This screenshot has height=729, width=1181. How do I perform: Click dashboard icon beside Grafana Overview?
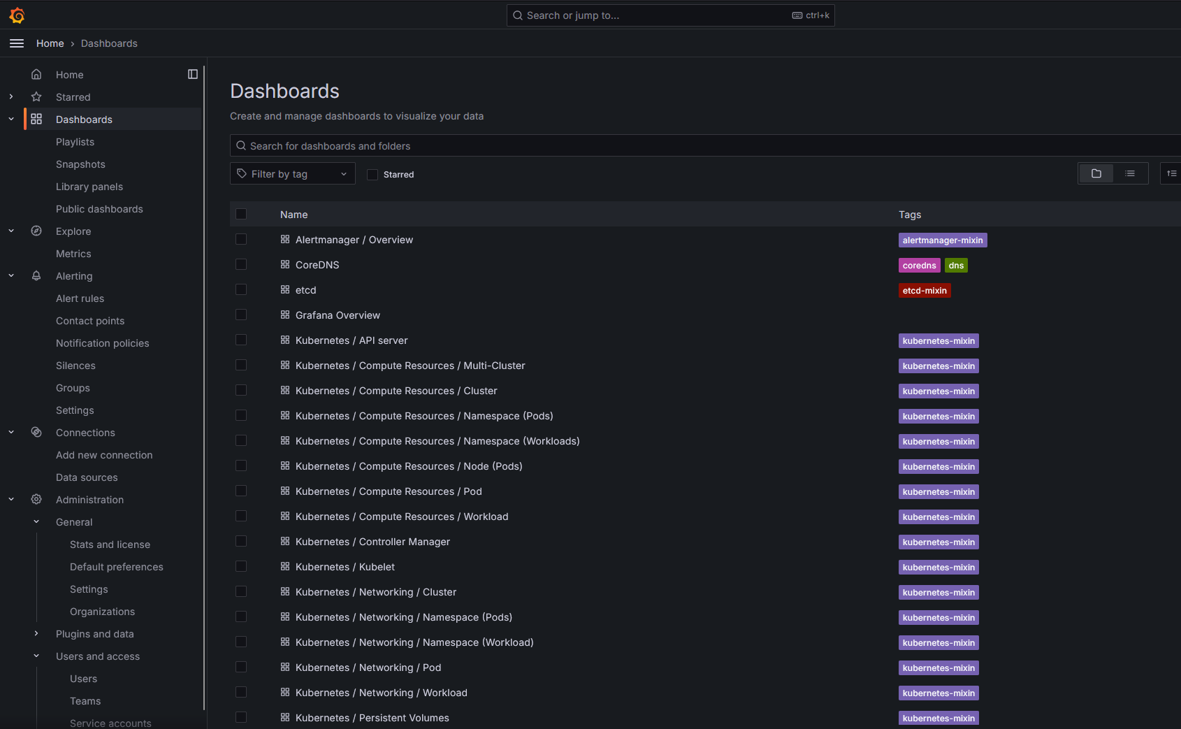285,315
